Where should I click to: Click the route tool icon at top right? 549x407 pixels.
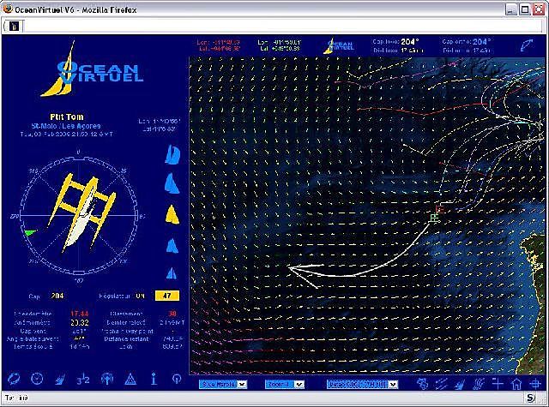pyautogui.click(x=526, y=45)
